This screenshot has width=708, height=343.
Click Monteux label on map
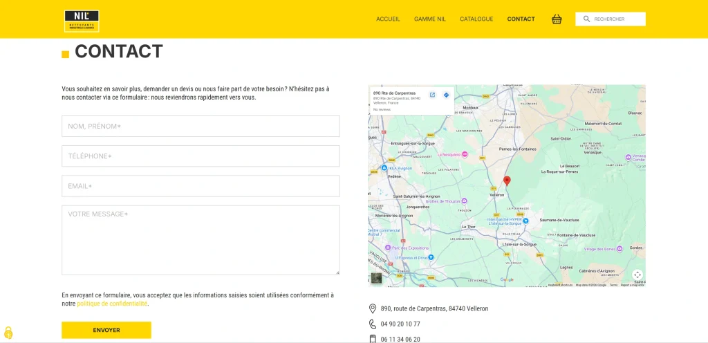pos(470,108)
